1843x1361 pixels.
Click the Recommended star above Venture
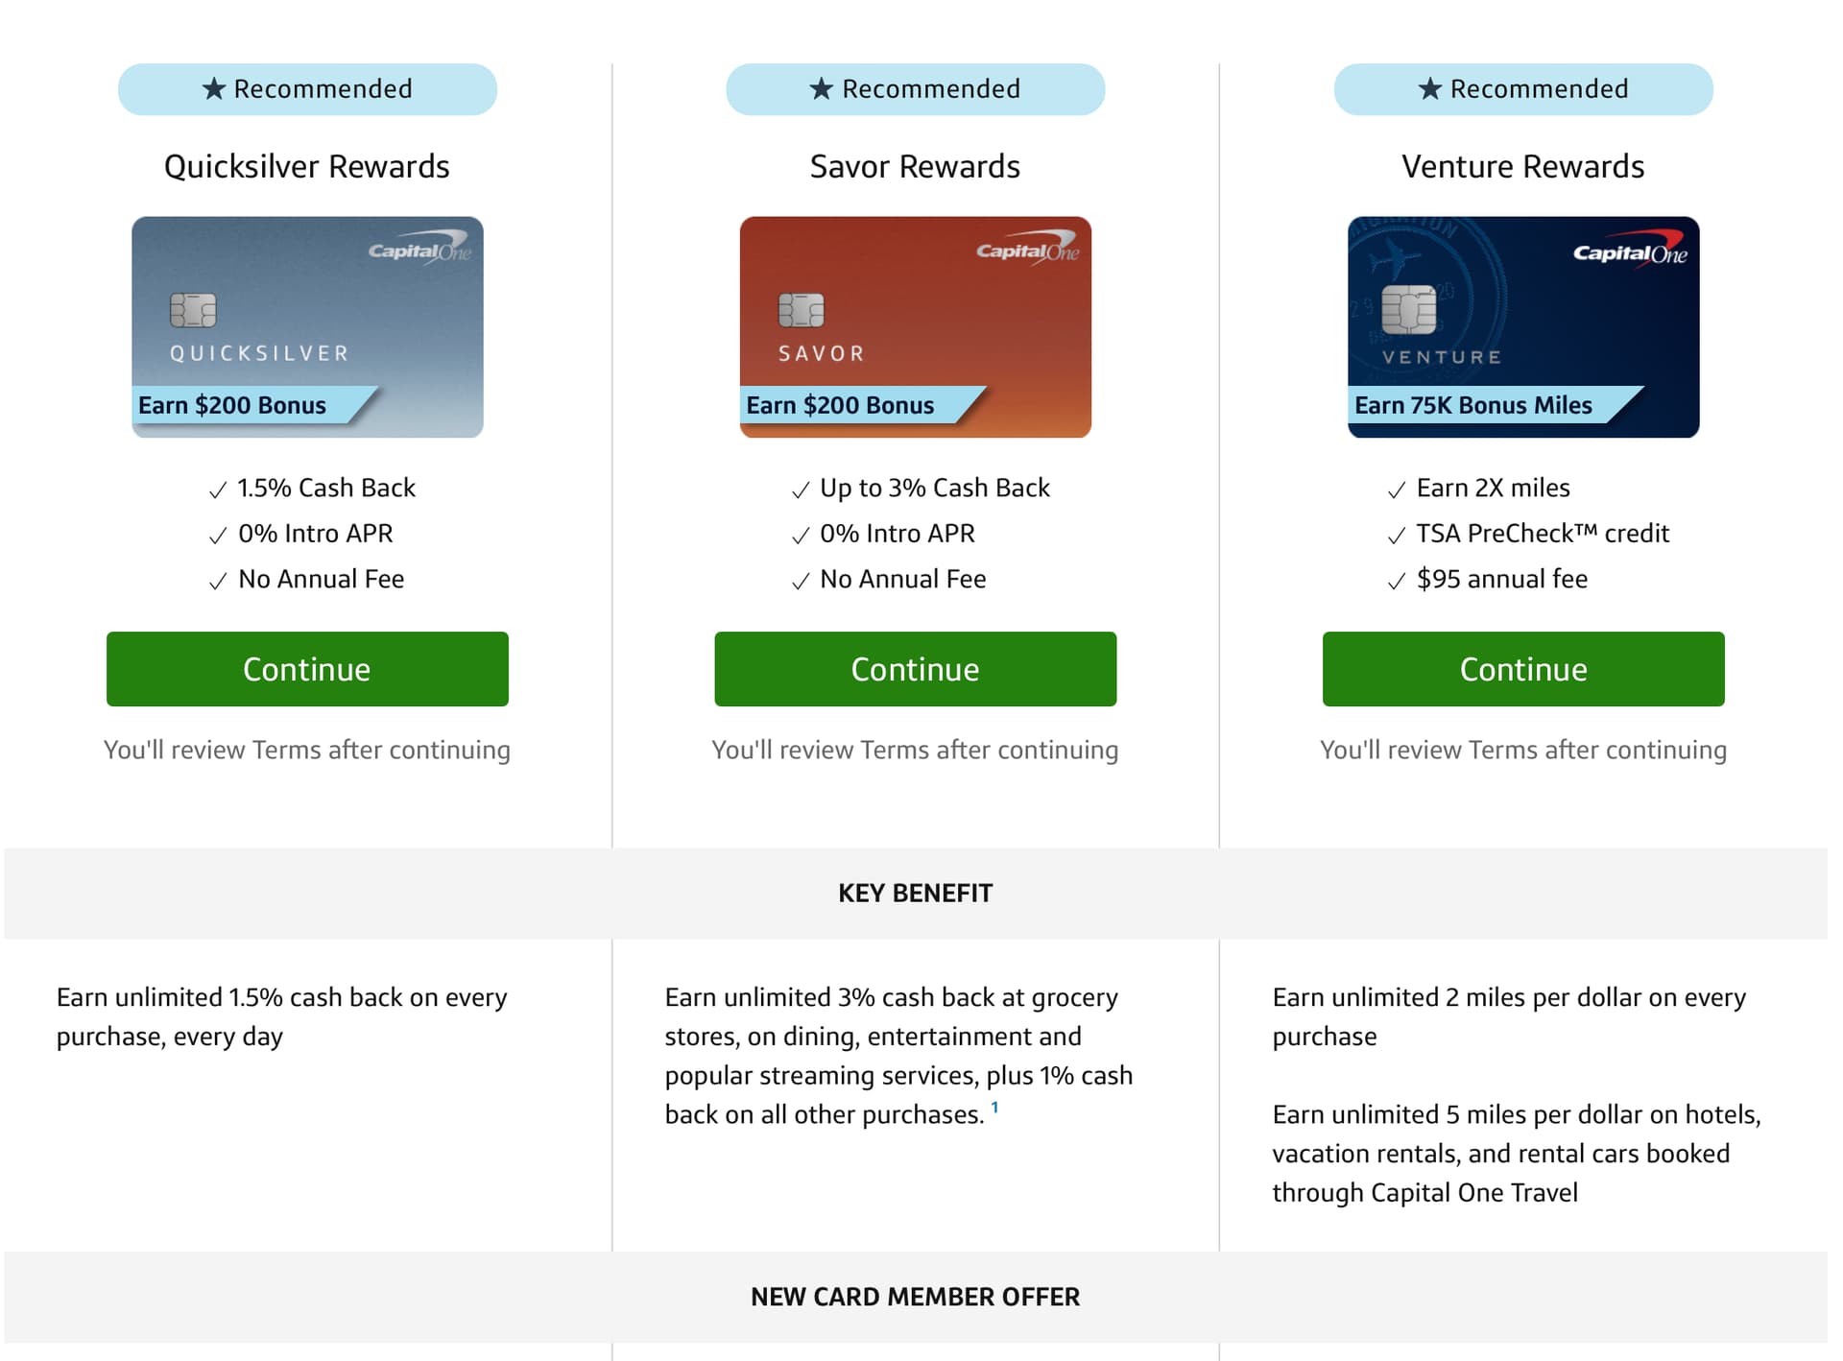click(1430, 89)
